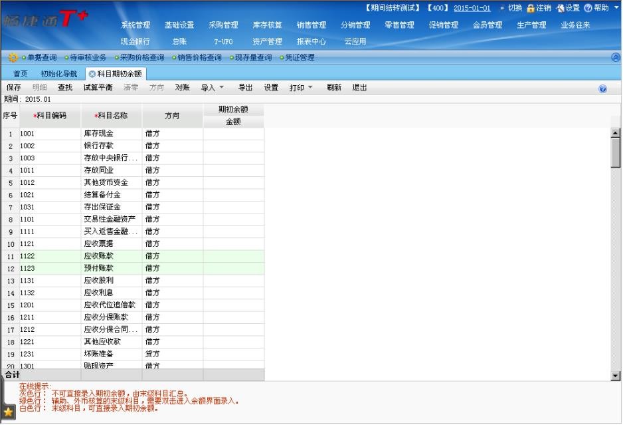The image size is (623, 425).
Task: Expand the 打印 dropdown menu
Action: (301, 88)
